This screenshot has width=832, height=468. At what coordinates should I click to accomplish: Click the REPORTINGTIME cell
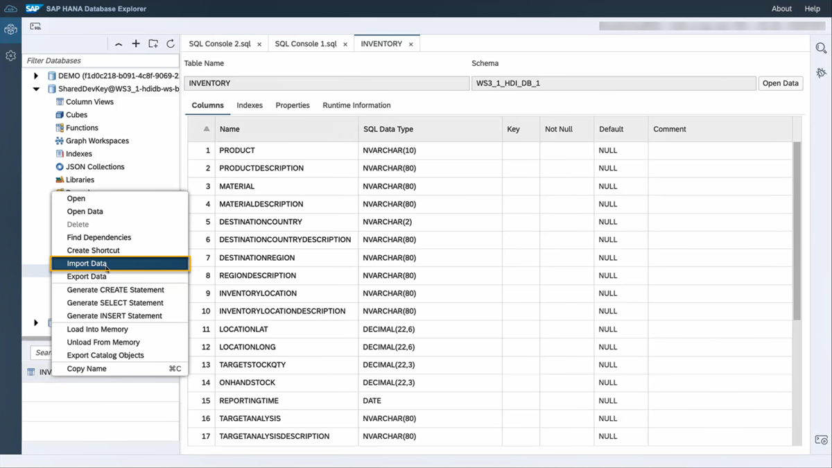(286, 401)
